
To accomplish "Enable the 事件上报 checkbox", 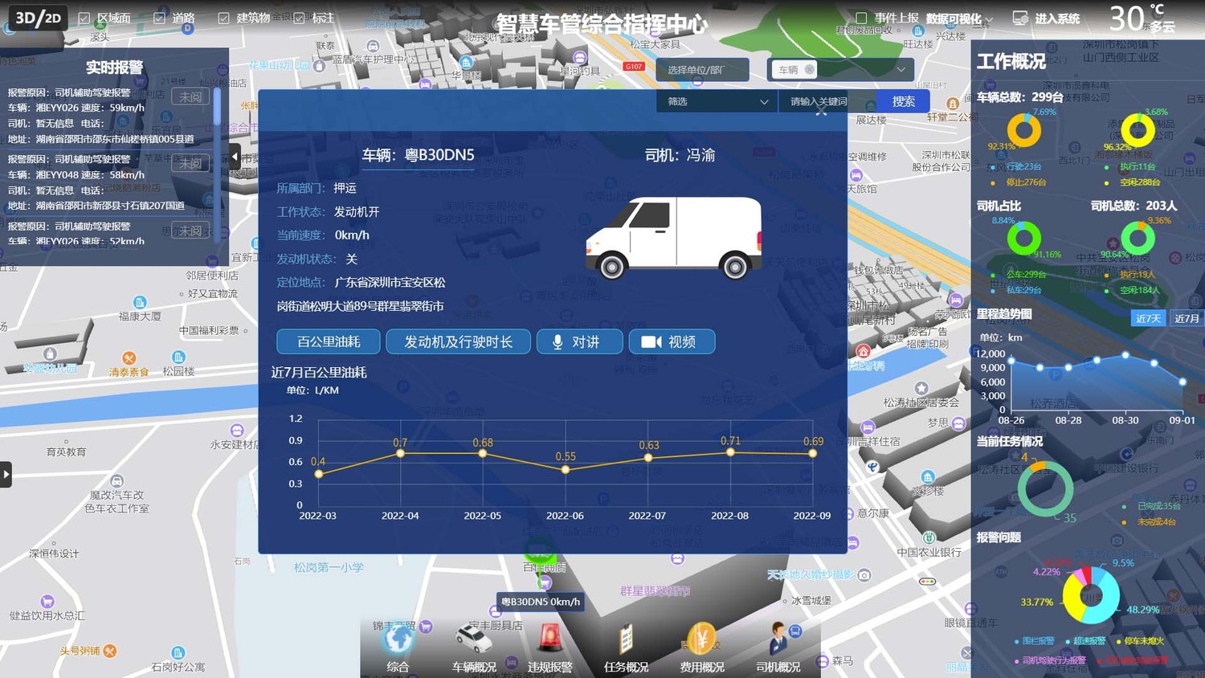I will (x=862, y=18).
